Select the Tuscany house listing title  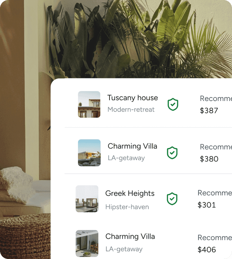point(133,98)
